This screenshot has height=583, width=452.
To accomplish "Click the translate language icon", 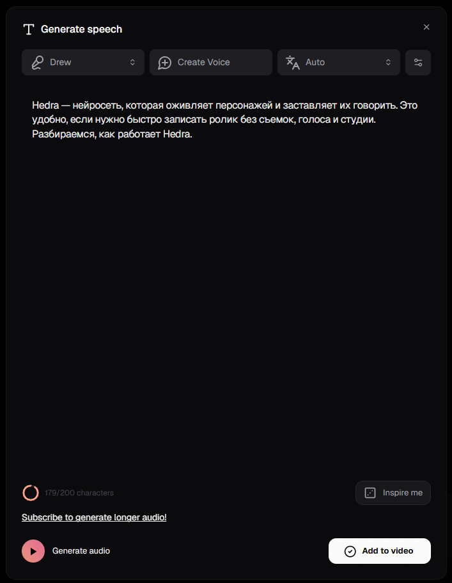I will 293,63.
